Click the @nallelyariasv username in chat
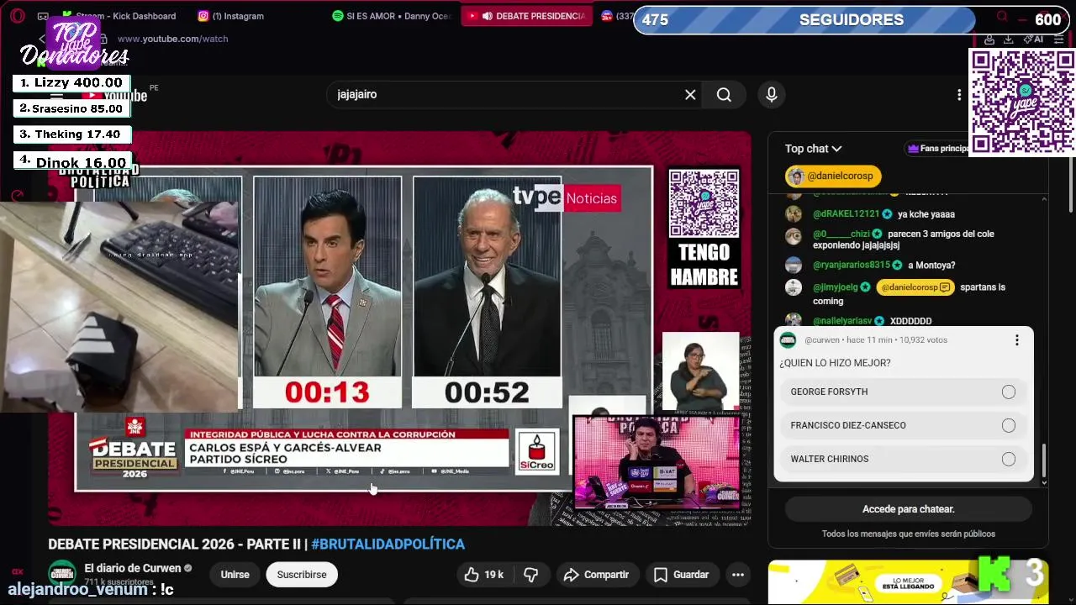 coord(842,321)
